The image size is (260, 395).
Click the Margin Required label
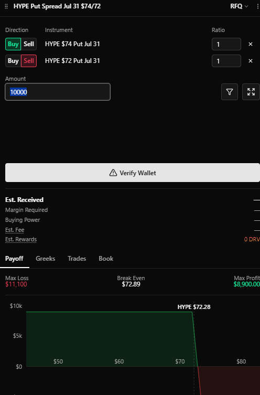pyautogui.click(x=26, y=210)
